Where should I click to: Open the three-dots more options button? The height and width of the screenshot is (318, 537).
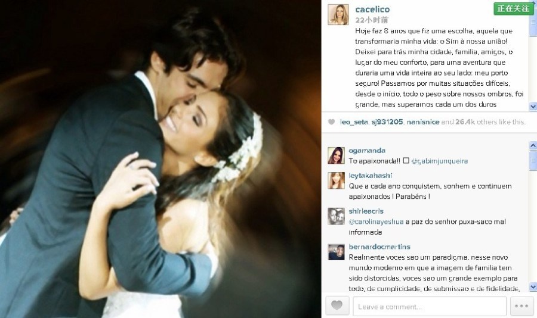[521, 305]
